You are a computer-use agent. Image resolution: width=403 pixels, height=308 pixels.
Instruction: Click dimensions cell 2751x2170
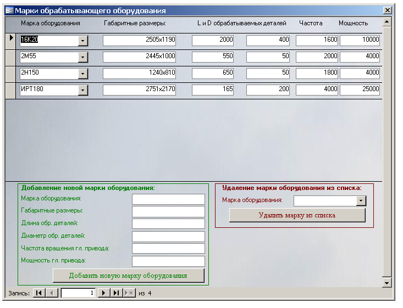coord(139,90)
